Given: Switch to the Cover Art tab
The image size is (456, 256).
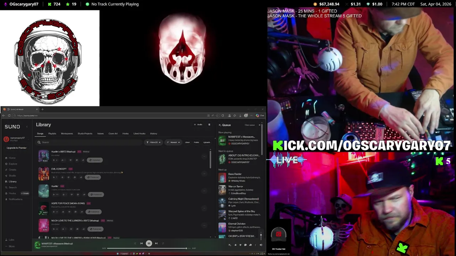Looking at the screenshot, I should 113,133.
